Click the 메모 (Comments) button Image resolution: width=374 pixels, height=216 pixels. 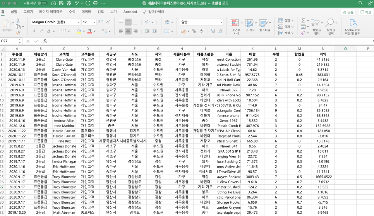coord(366,12)
